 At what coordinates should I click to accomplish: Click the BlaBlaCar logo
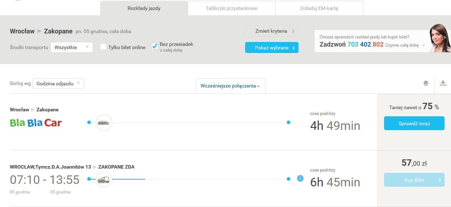point(36,123)
